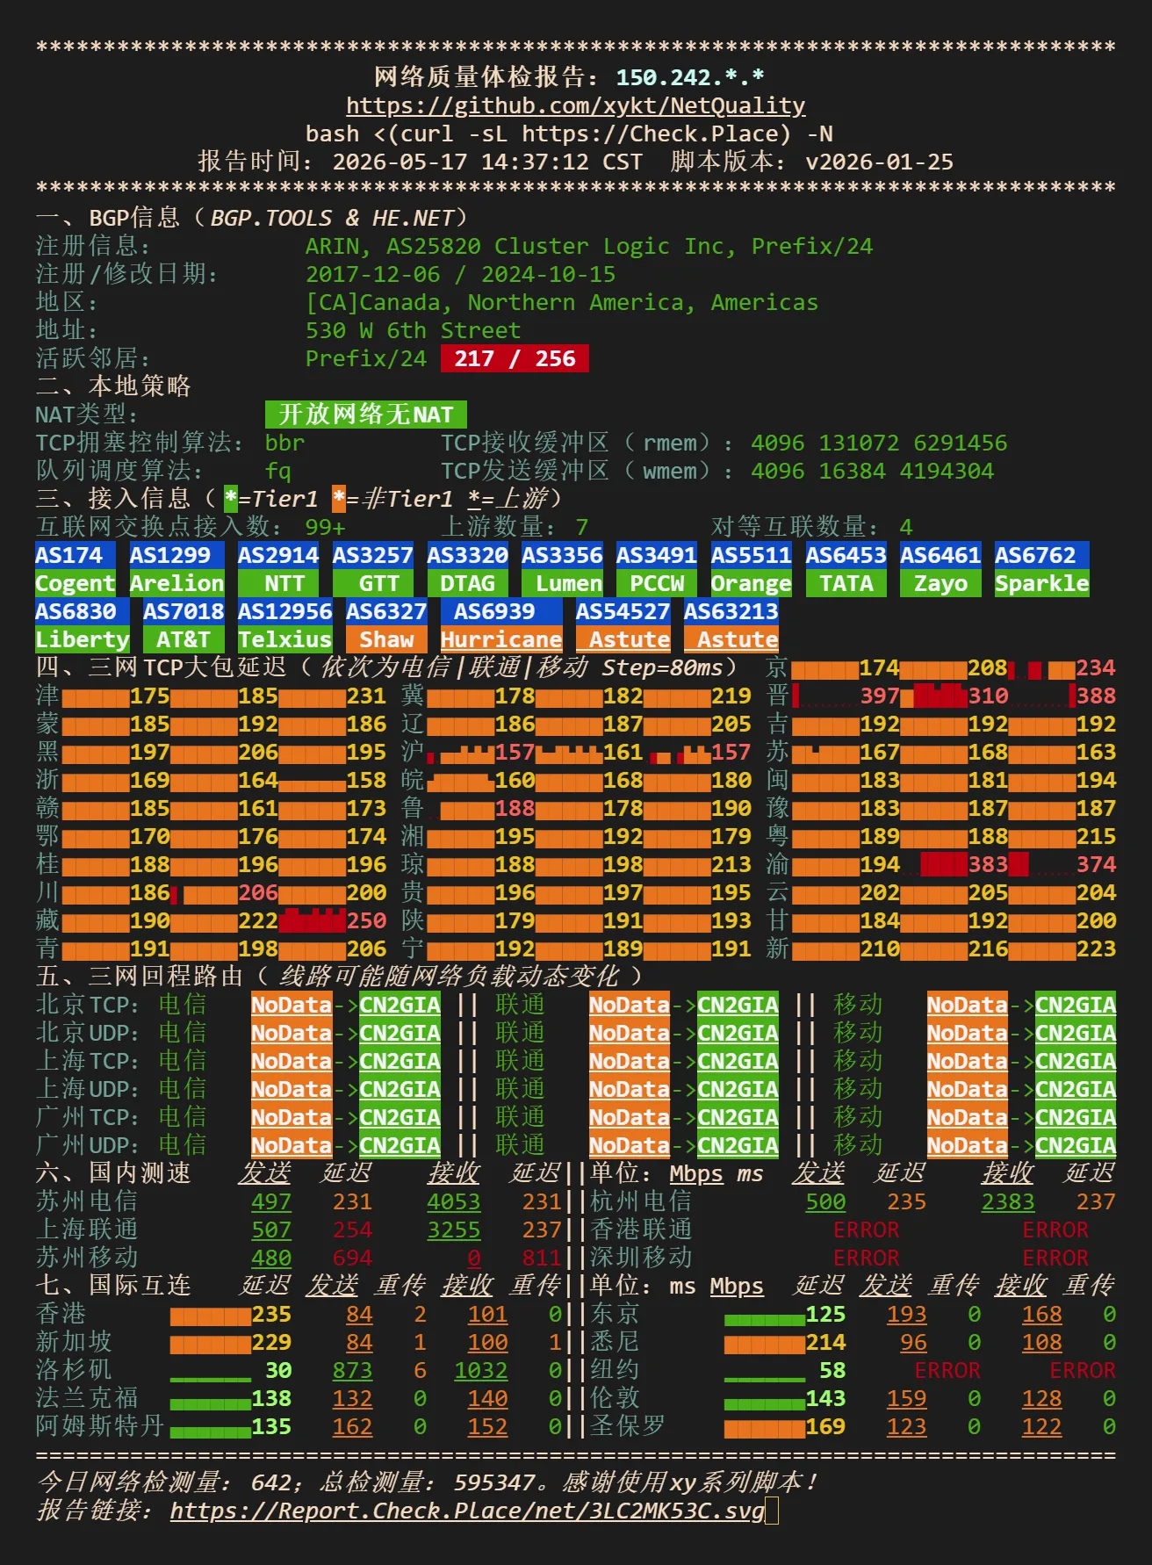Image resolution: width=1152 pixels, height=1565 pixels.
Task: Click the Orange provider label
Action: coord(751,583)
